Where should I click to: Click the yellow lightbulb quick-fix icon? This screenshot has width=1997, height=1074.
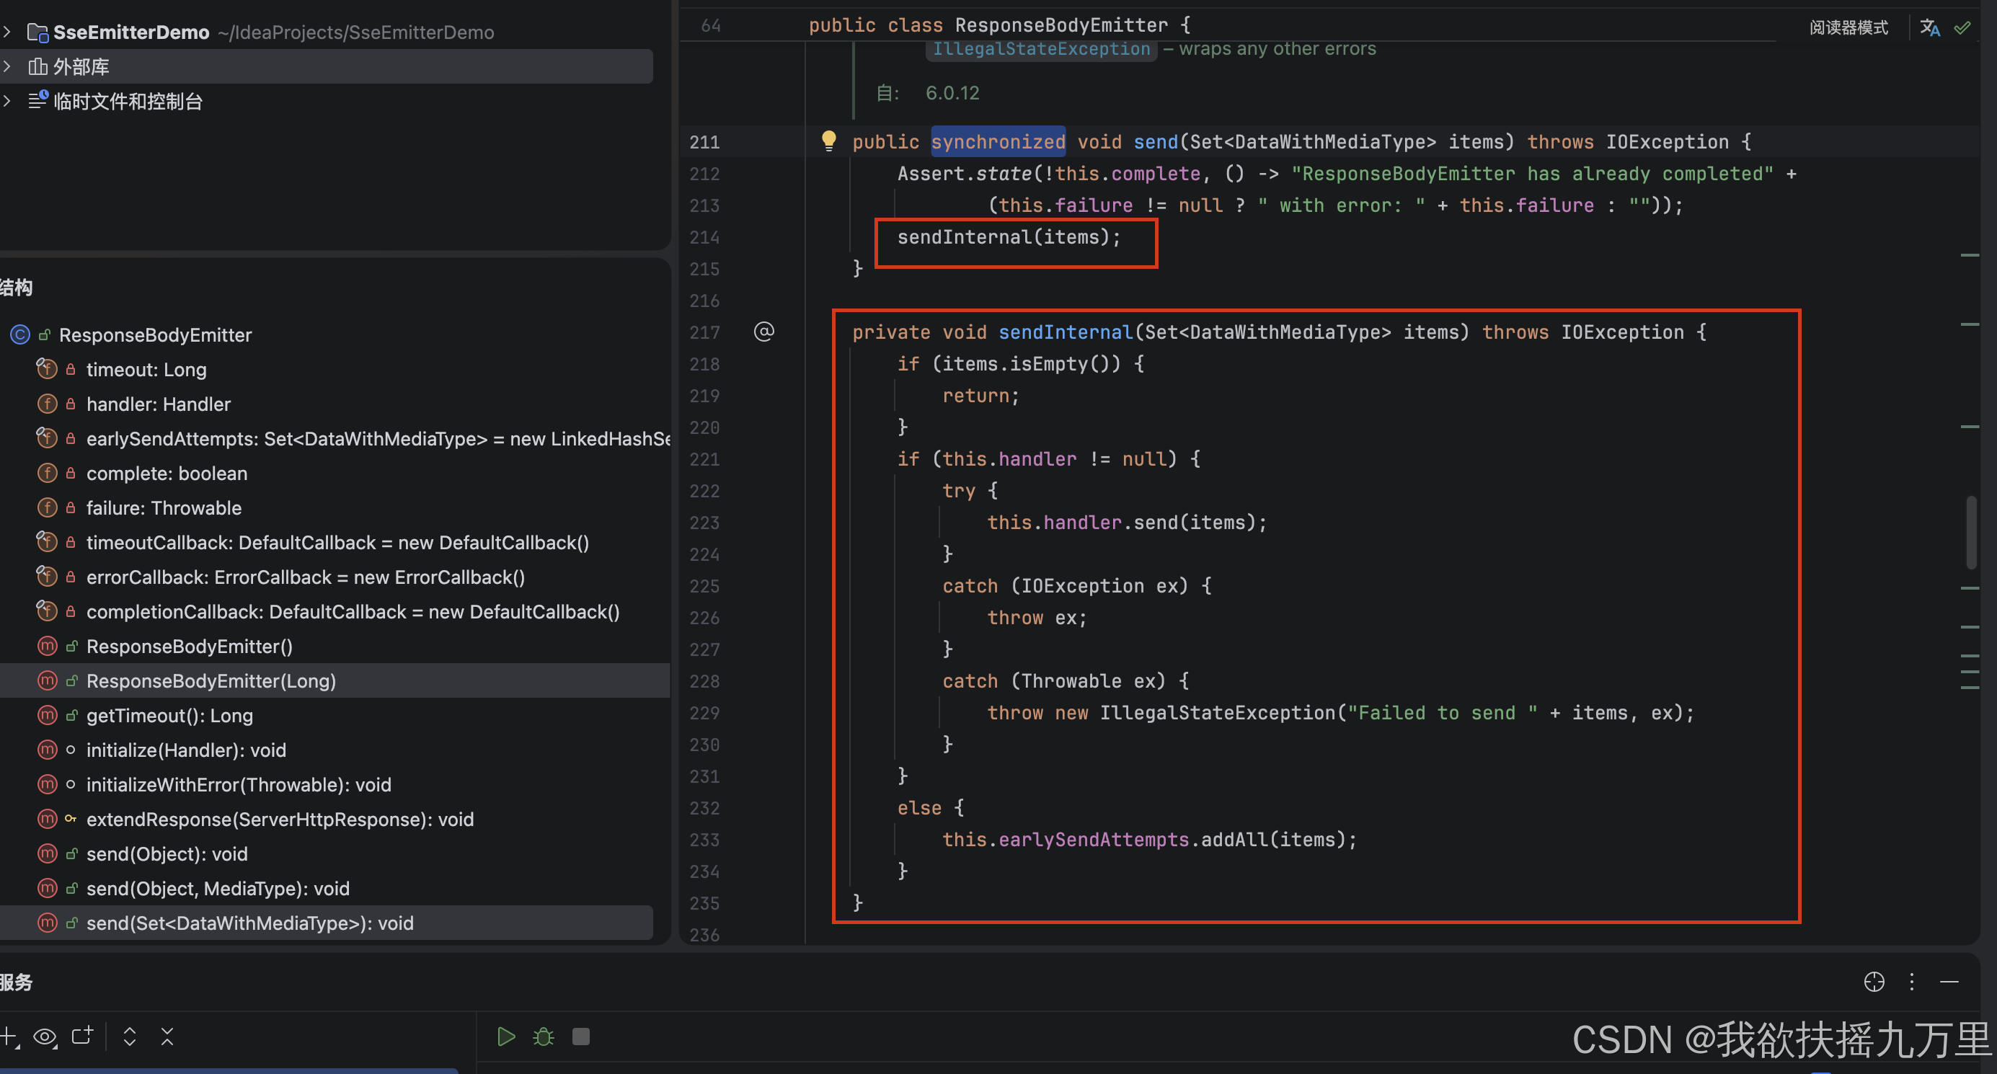pos(828,141)
